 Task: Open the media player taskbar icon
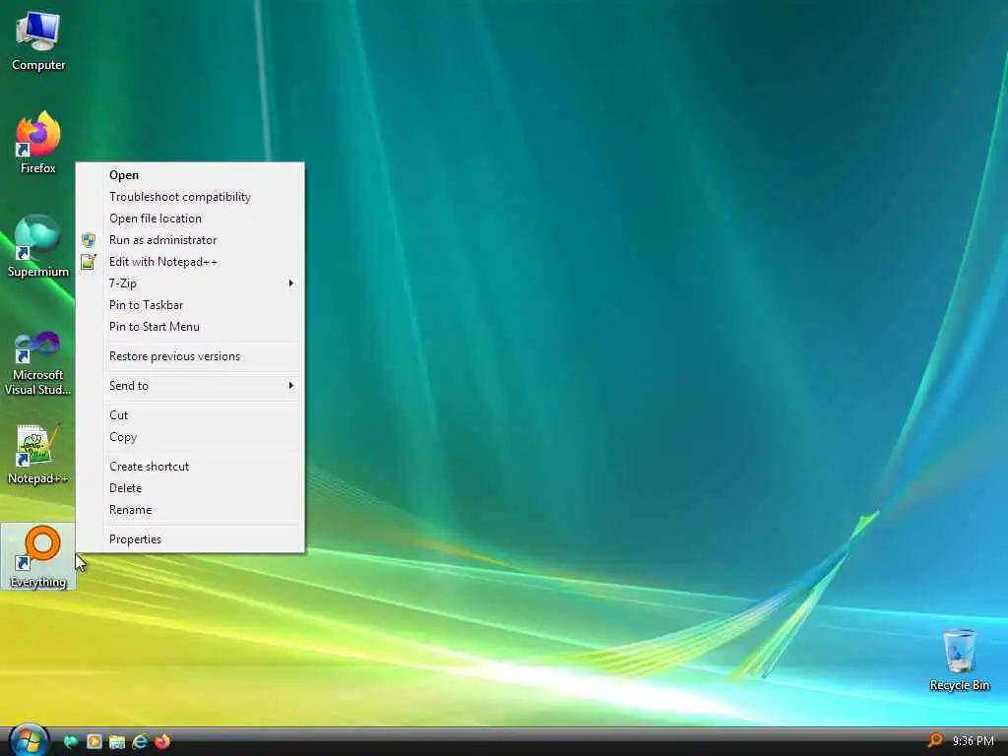pos(94,742)
